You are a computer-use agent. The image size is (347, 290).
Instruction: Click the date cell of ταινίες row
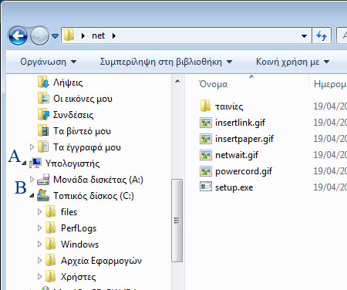330,106
